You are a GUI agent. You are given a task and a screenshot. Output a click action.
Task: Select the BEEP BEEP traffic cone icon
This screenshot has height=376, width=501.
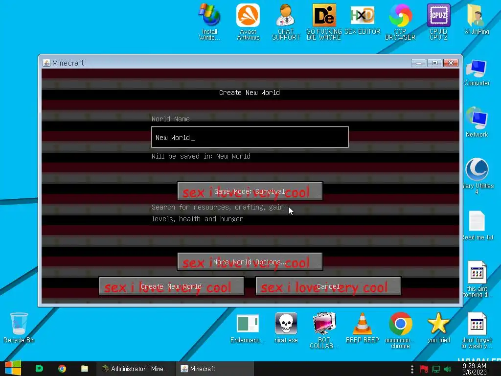click(363, 328)
